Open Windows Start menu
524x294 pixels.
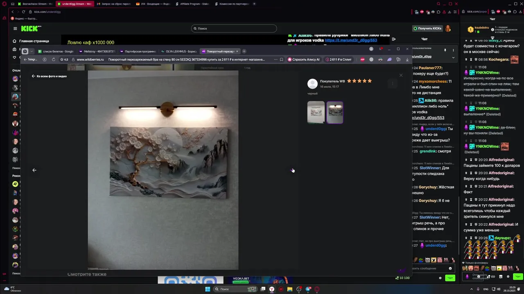pos(208,289)
